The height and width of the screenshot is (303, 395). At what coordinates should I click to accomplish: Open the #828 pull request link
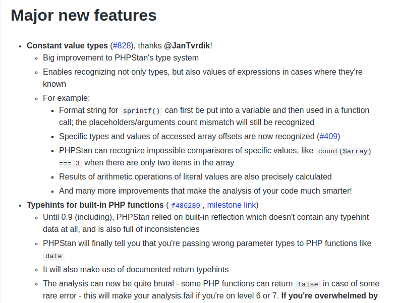122,45
